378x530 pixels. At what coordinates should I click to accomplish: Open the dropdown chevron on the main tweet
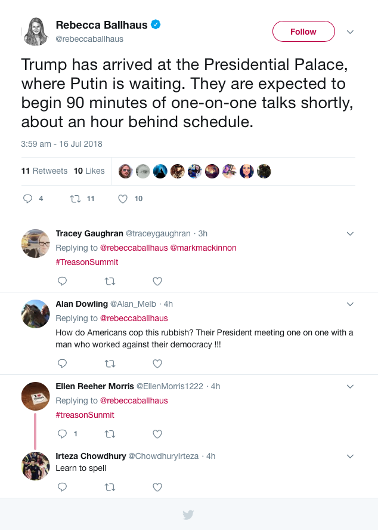coord(351,32)
